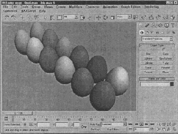Click the Tube primitive button
The width and height of the screenshot is (178, 134).
tap(166, 63)
